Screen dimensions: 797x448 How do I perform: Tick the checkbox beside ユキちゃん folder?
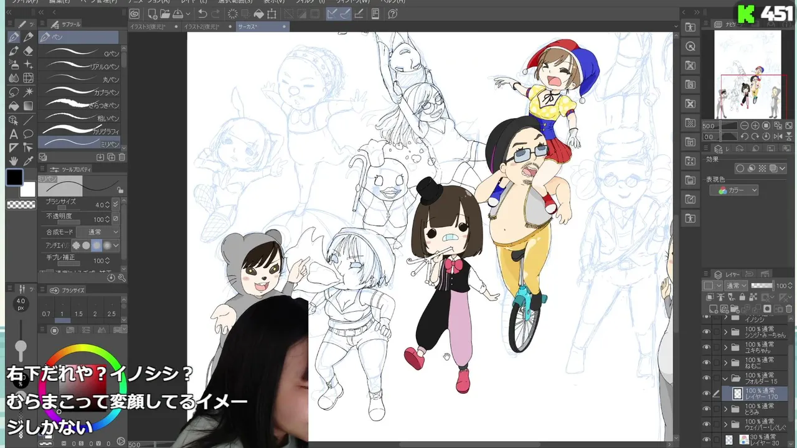pyautogui.click(x=716, y=347)
